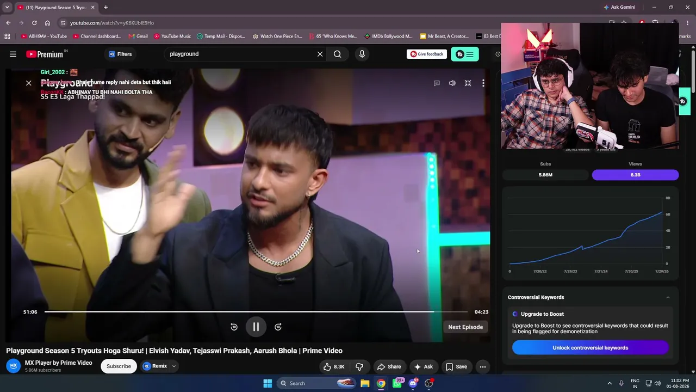The image size is (696, 392).
Task: Show hidden system tray icons
Action: click(610, 383)
